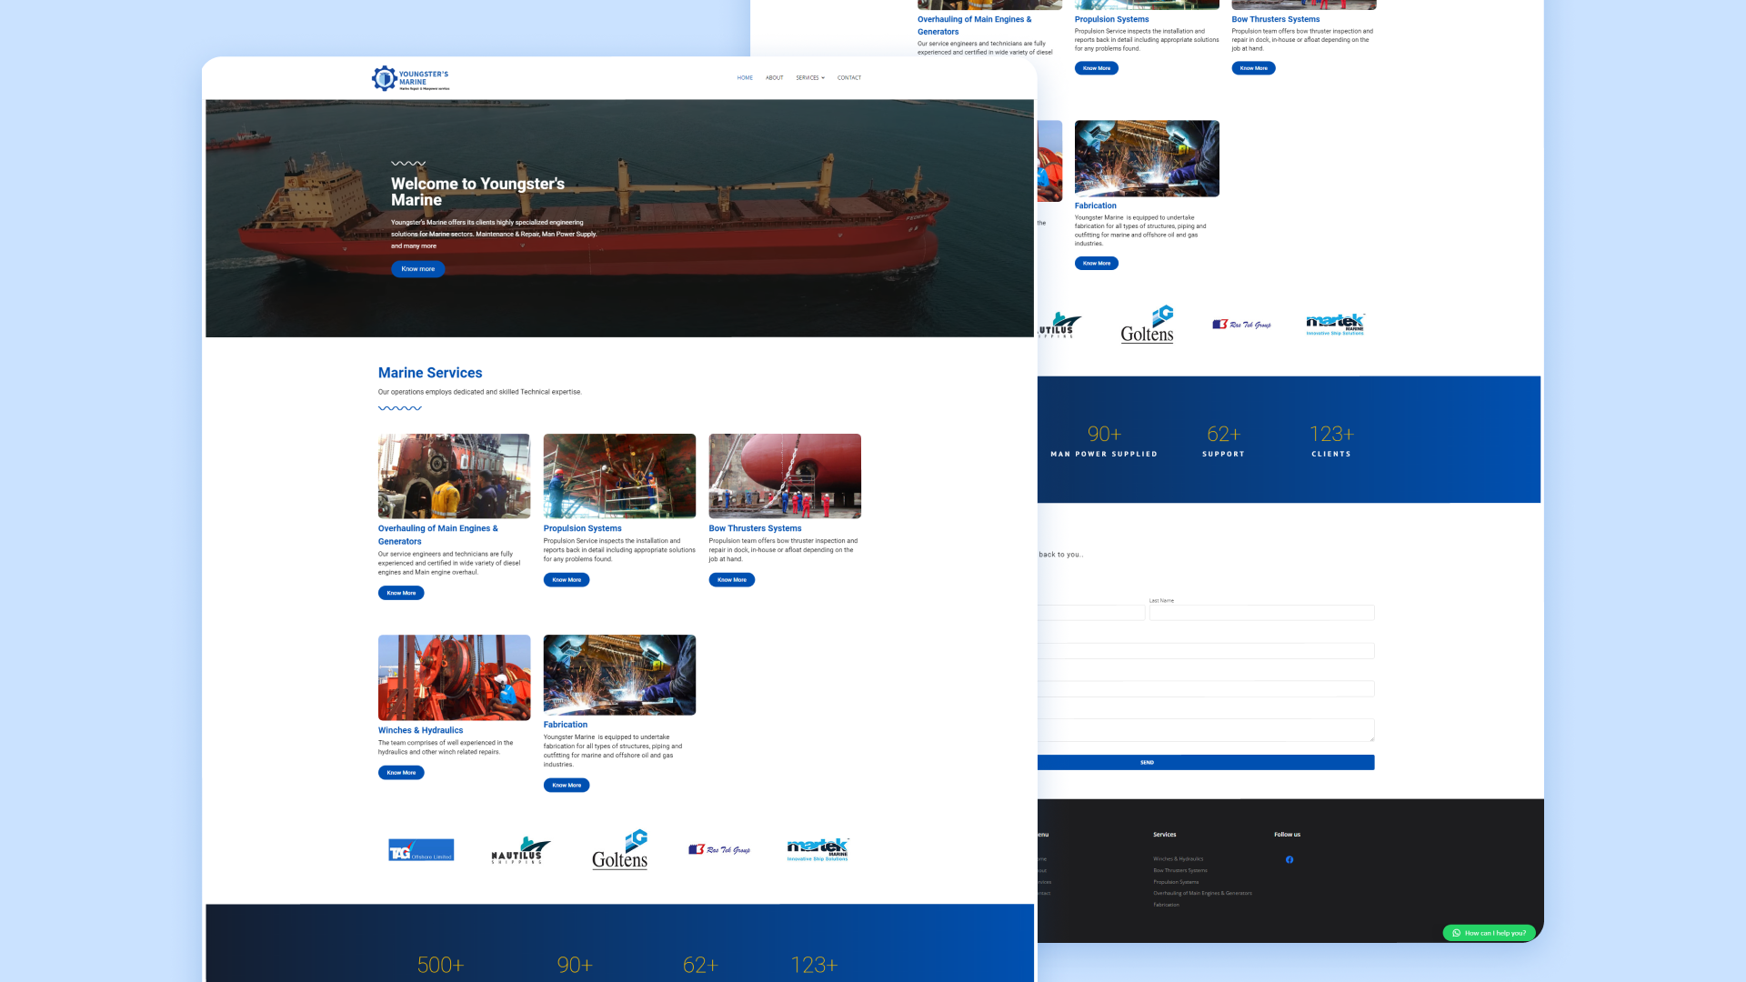Open the ABOUT navigation item

pos(774,78)
